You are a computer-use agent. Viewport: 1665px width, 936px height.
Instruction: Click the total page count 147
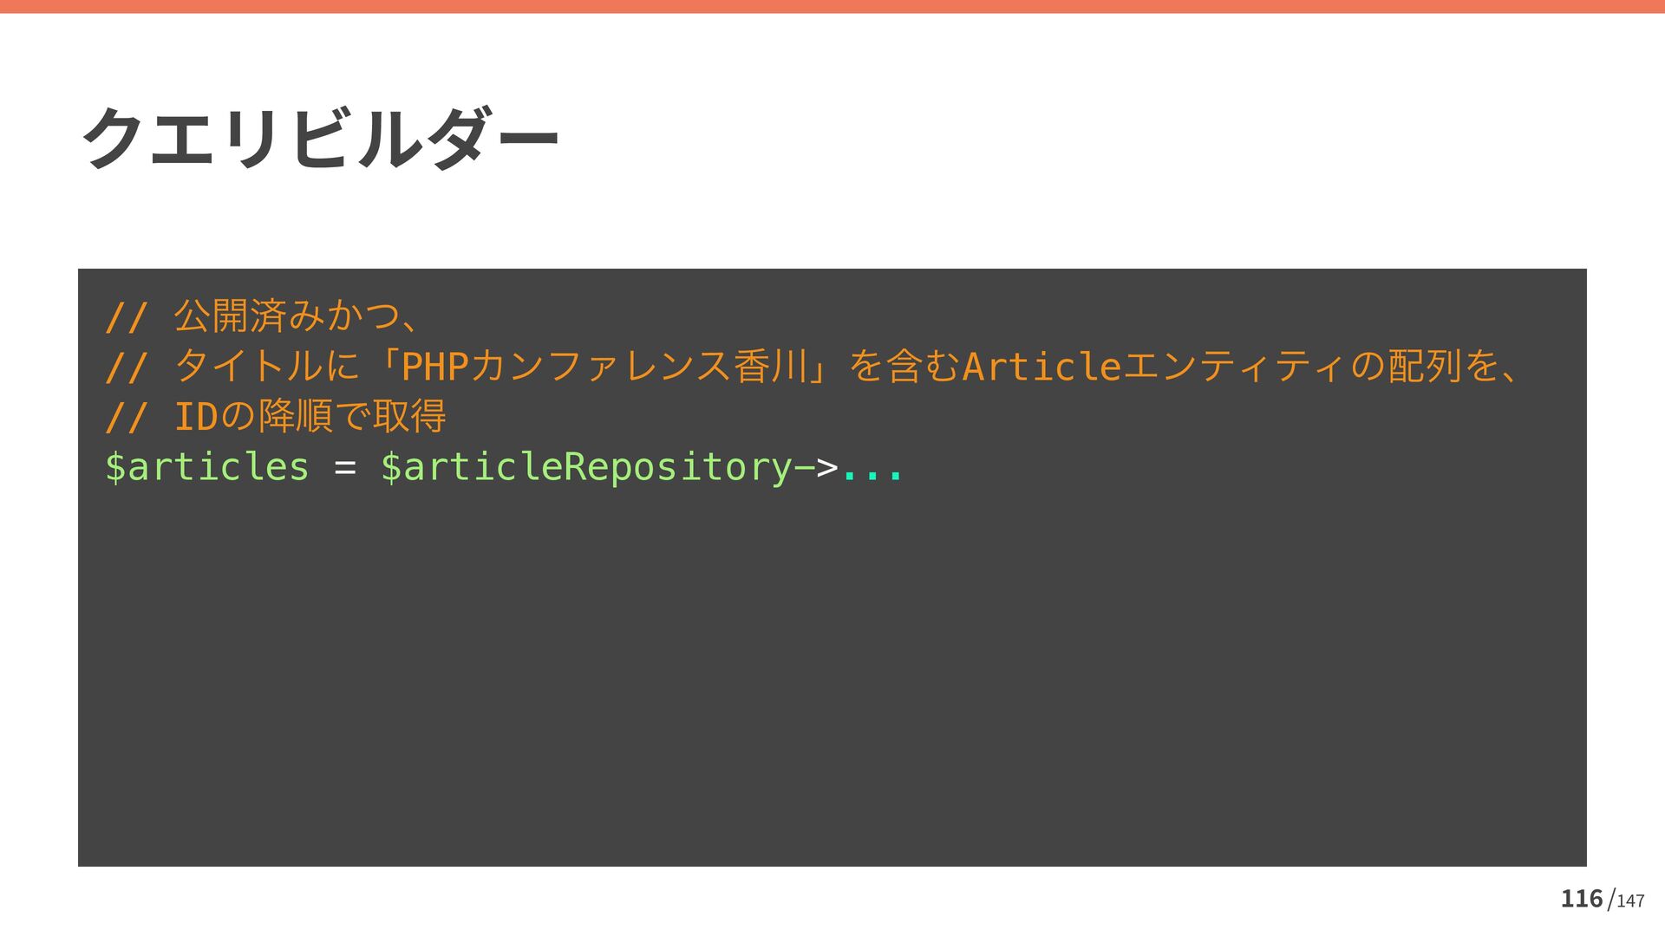coord(1630,901)
